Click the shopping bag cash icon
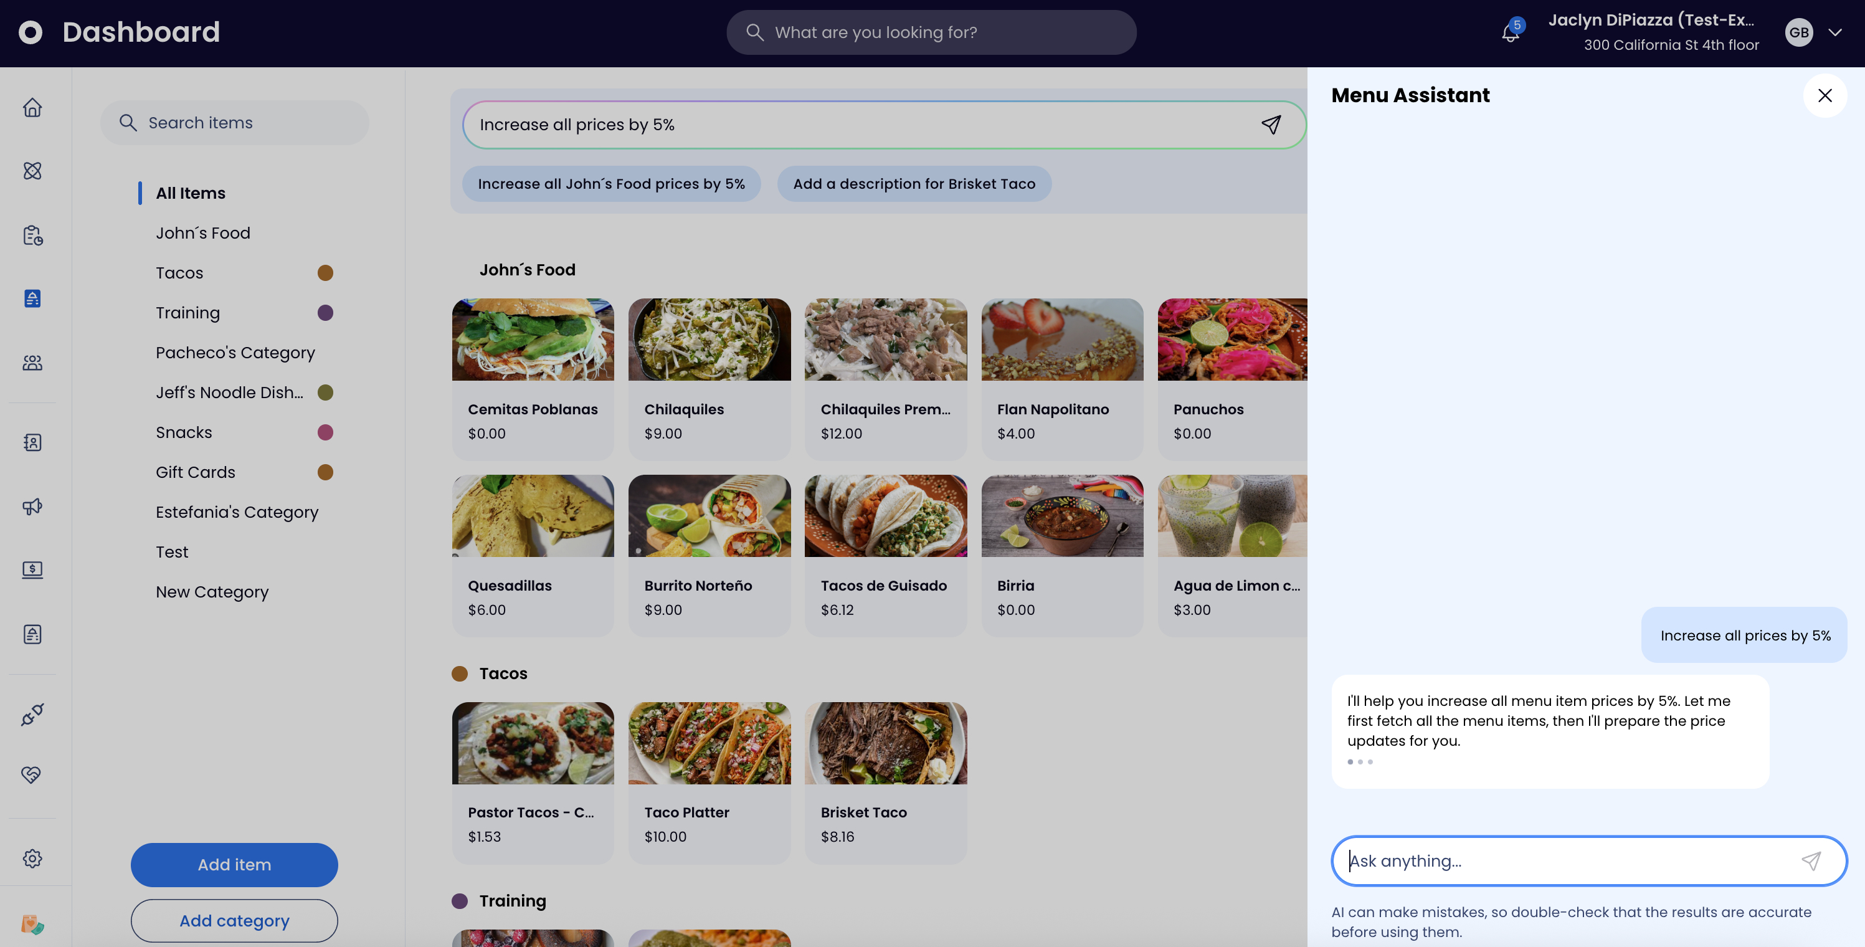Screen dimensions: 1865x947 coord(32,924)
